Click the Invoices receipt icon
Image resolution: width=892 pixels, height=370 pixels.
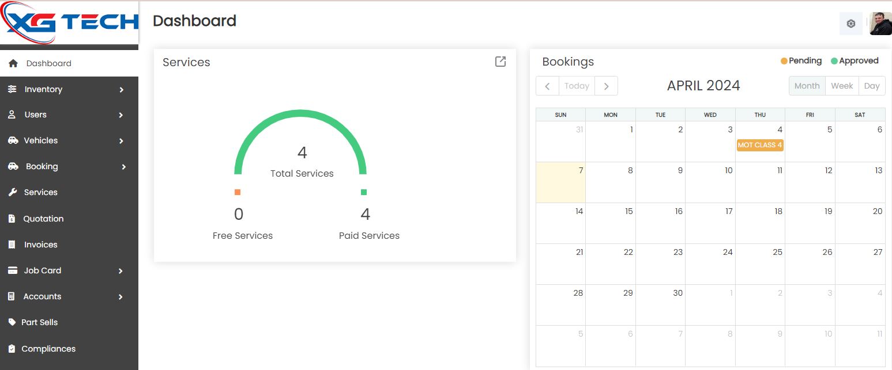12,245
